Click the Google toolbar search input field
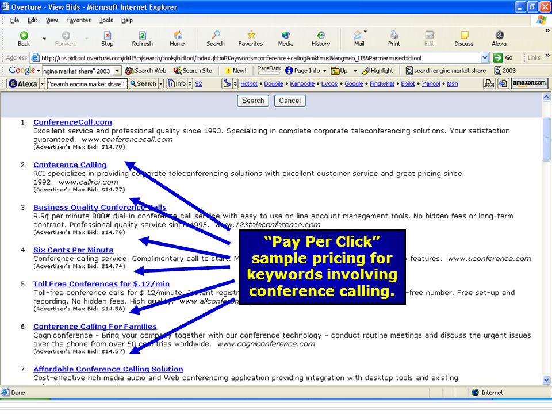This screenshot has height=414, width=552. (78, 71)
